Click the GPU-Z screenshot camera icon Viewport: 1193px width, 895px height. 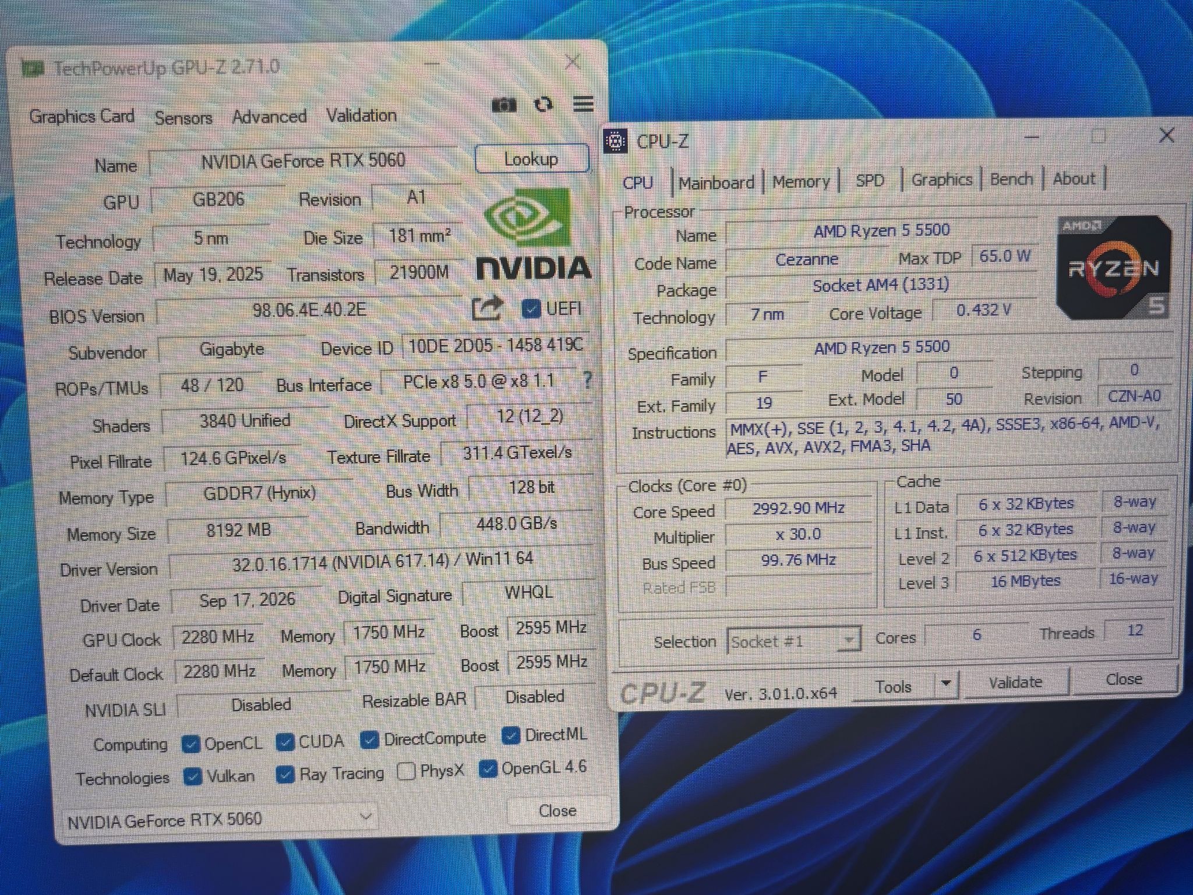point(504,105)
